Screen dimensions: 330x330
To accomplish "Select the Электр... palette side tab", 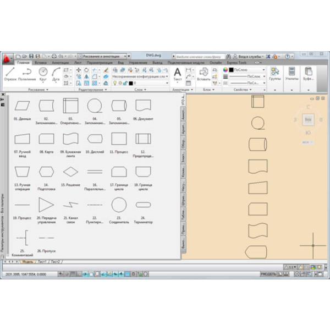I will (x=183, y=157).
